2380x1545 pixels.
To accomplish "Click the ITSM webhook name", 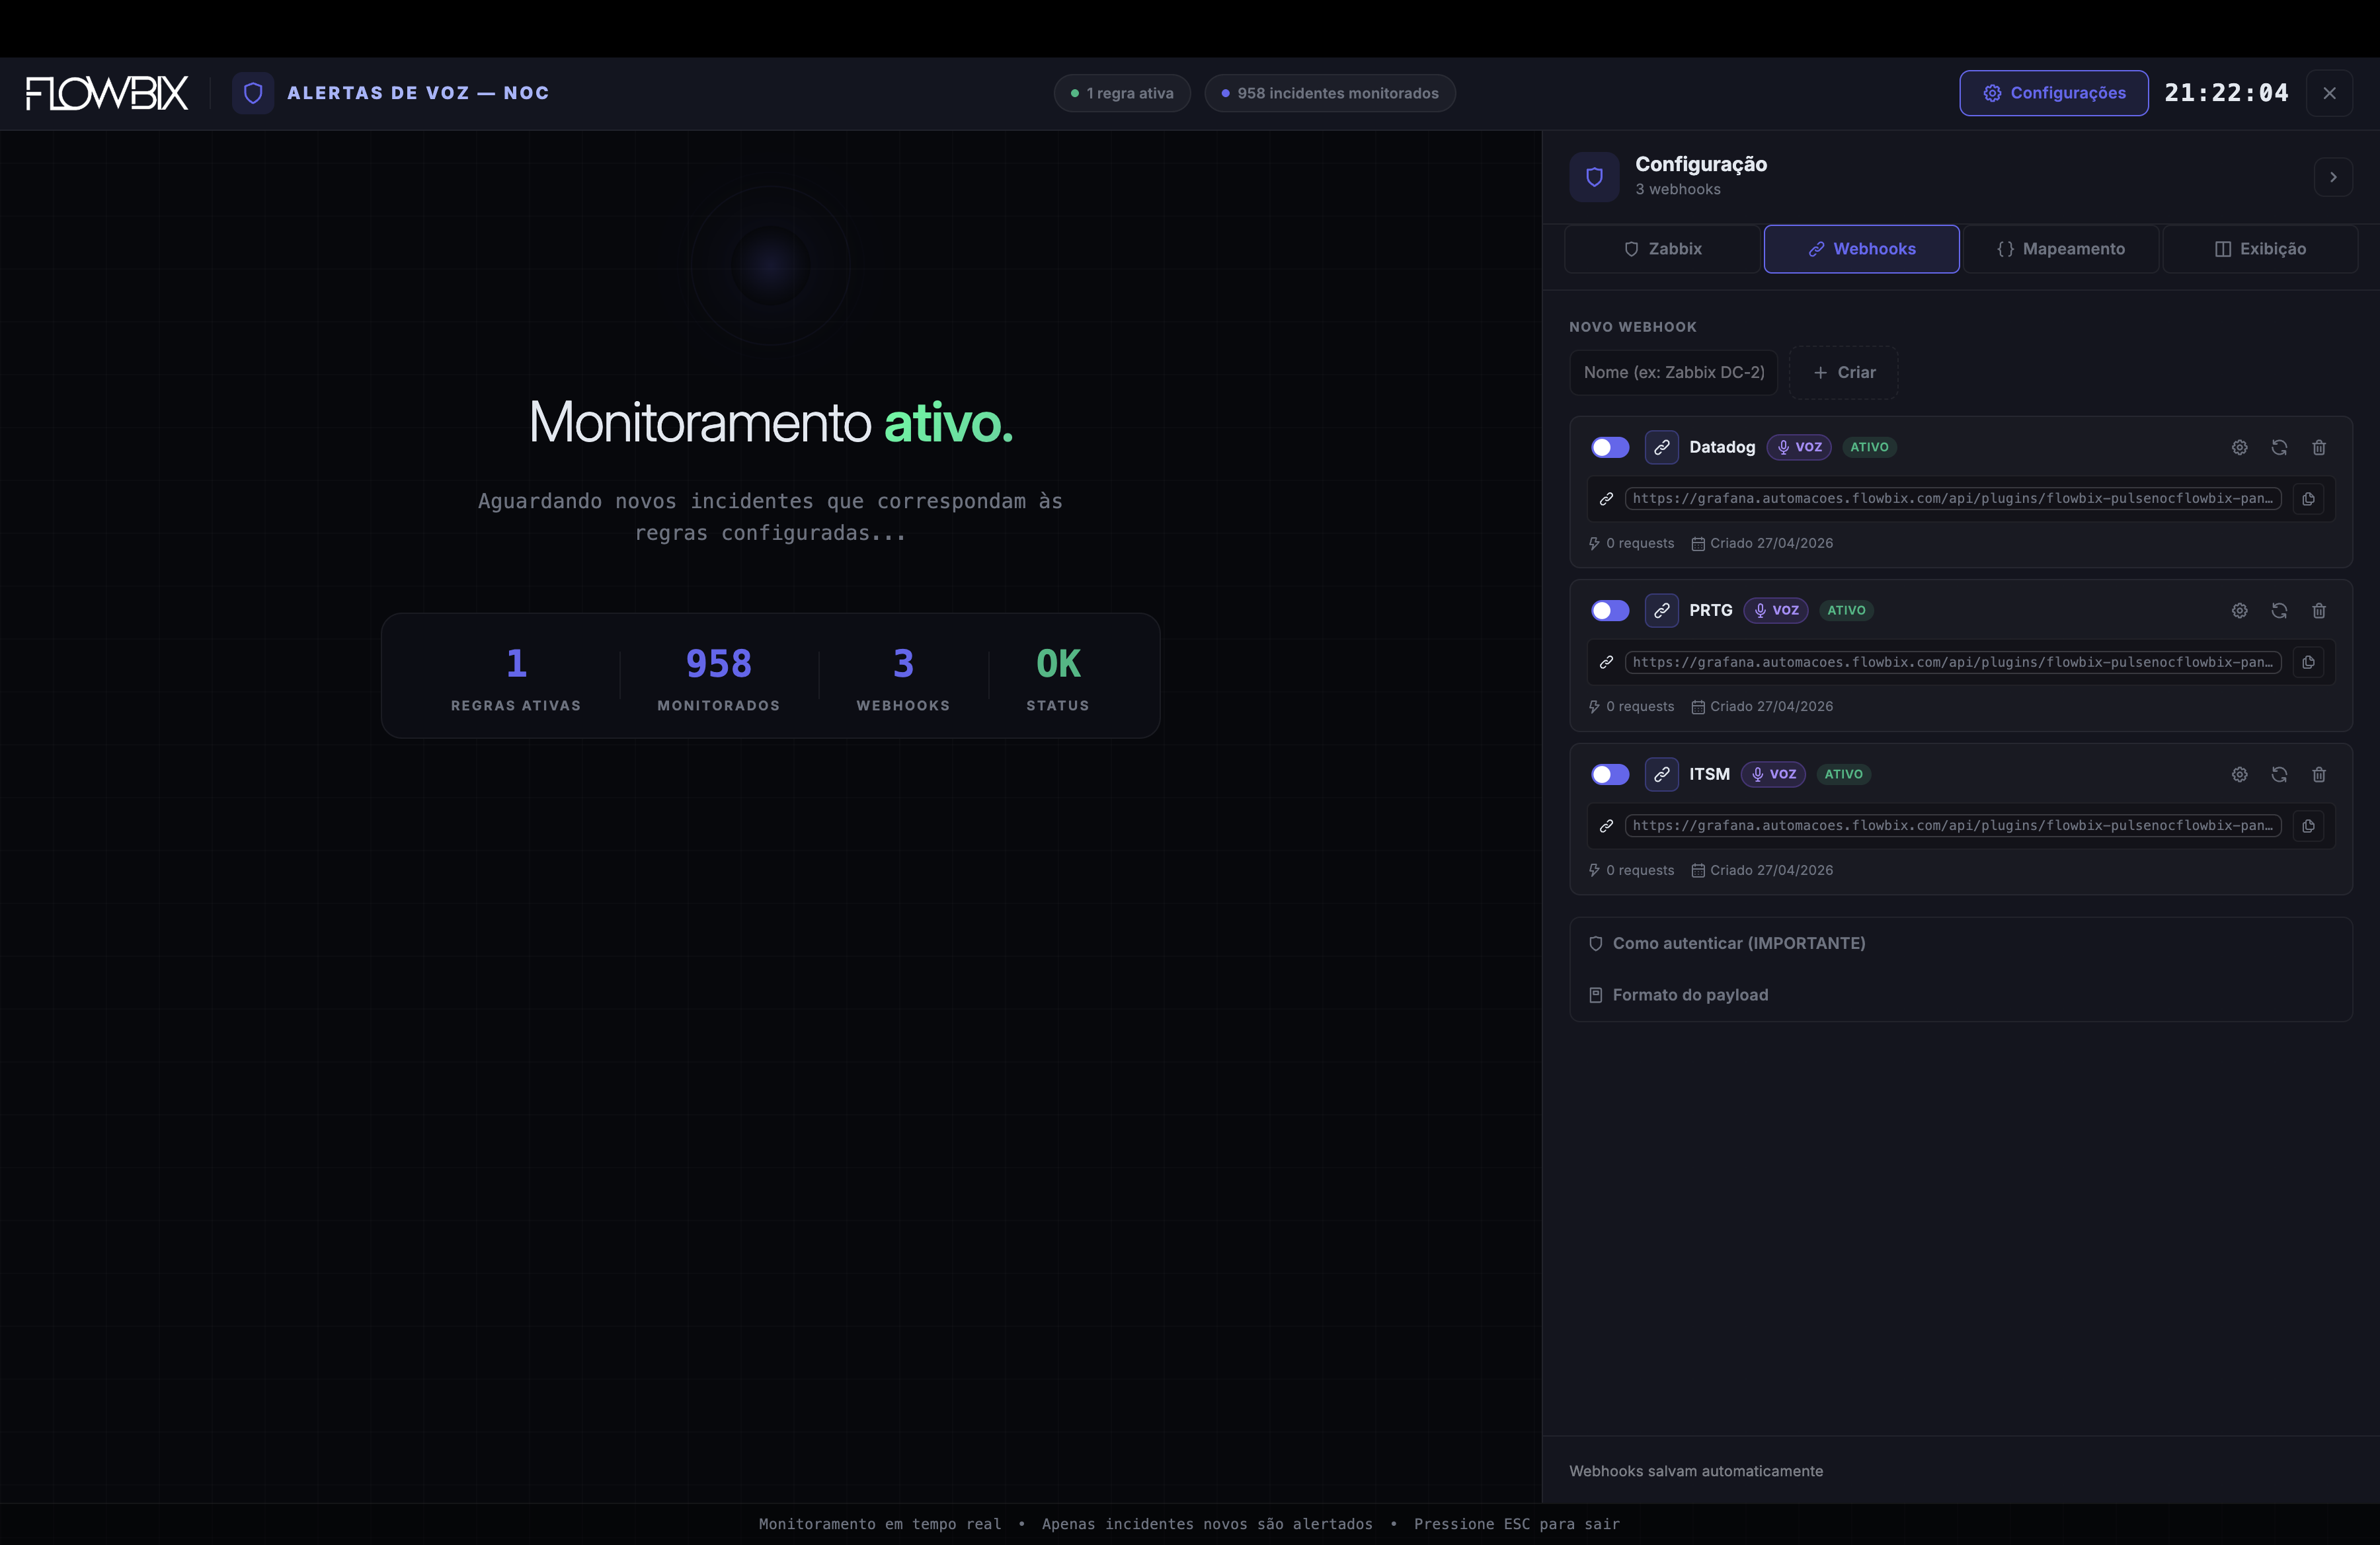I will [1709, 774].
